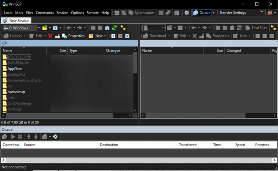
Task: Click the local Rename pencil icon
Action: tap(57, 36)
